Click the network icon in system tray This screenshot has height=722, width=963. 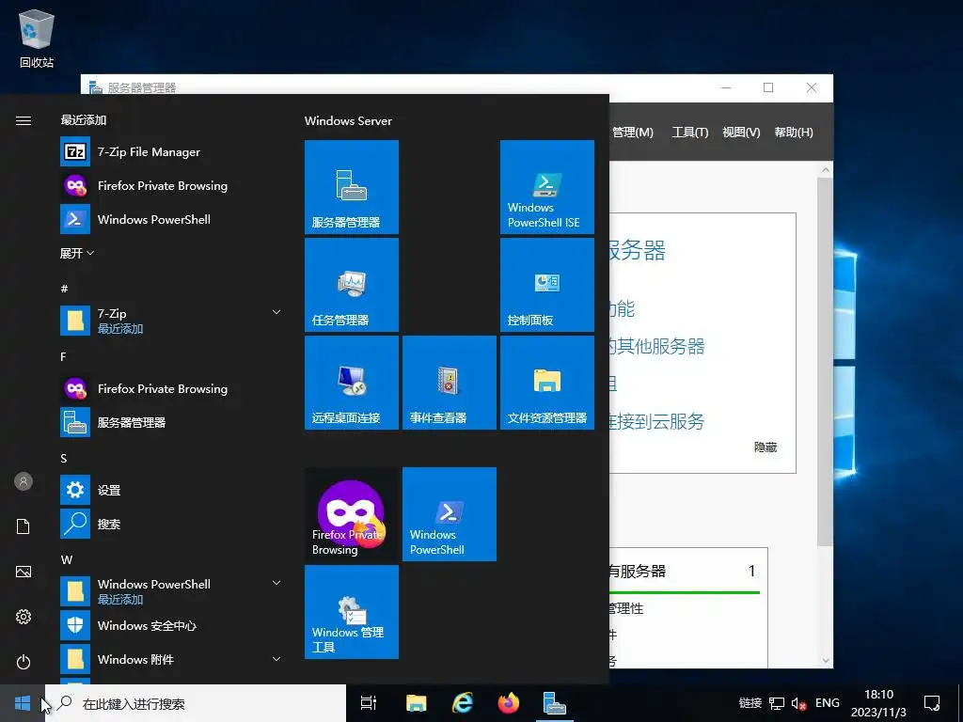click(x=777, y=703)
